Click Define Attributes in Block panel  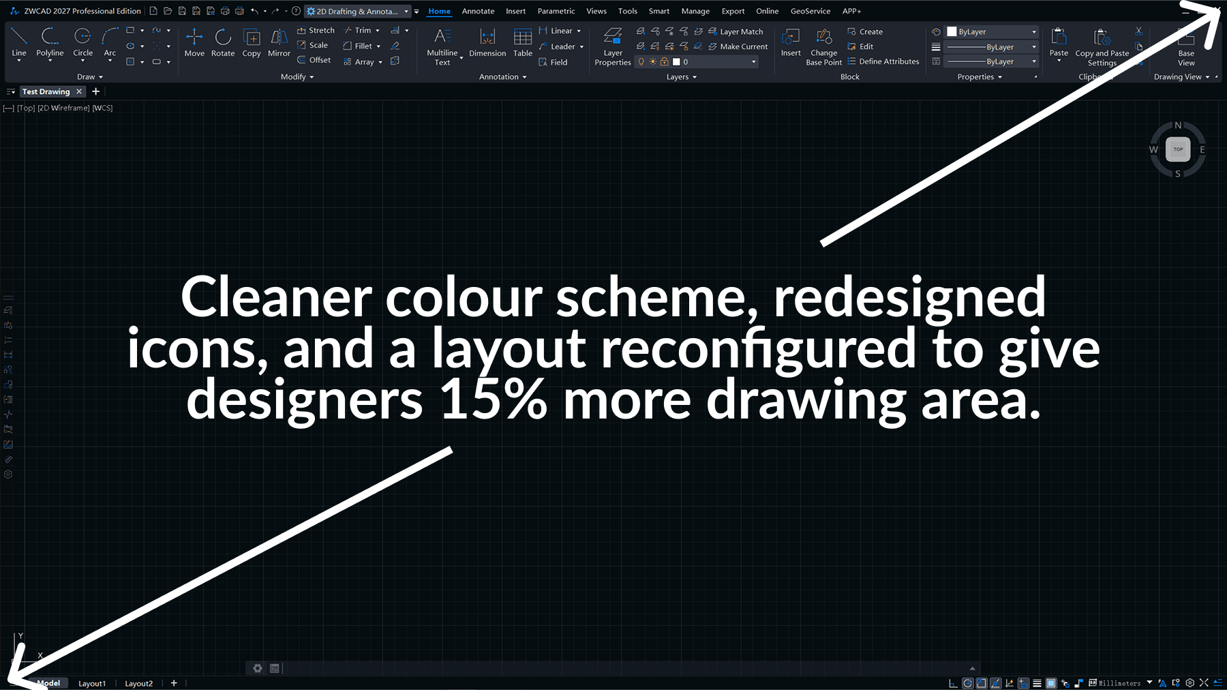click(888, 61)
